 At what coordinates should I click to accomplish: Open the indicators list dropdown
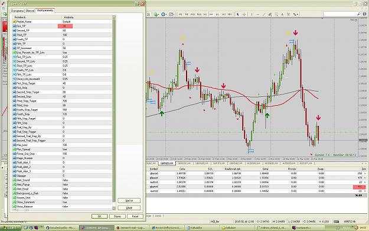point(156,14)
